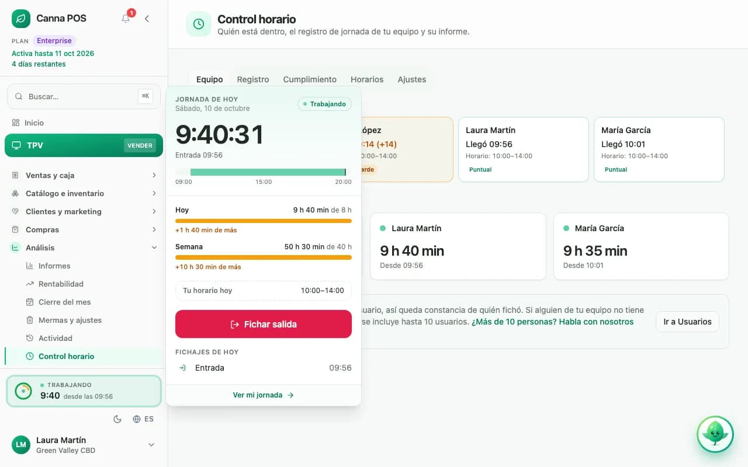
Task: Open the Horarios tab
Action: [x=367, y=79]
